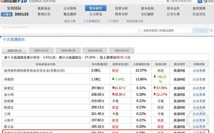214x133 pixels.
Task: Select the highlighted 股东研究 tab
Action: [x=96, y=8]
